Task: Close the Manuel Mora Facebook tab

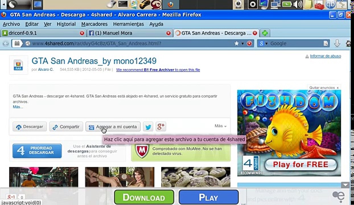Action: click(168, 33)
